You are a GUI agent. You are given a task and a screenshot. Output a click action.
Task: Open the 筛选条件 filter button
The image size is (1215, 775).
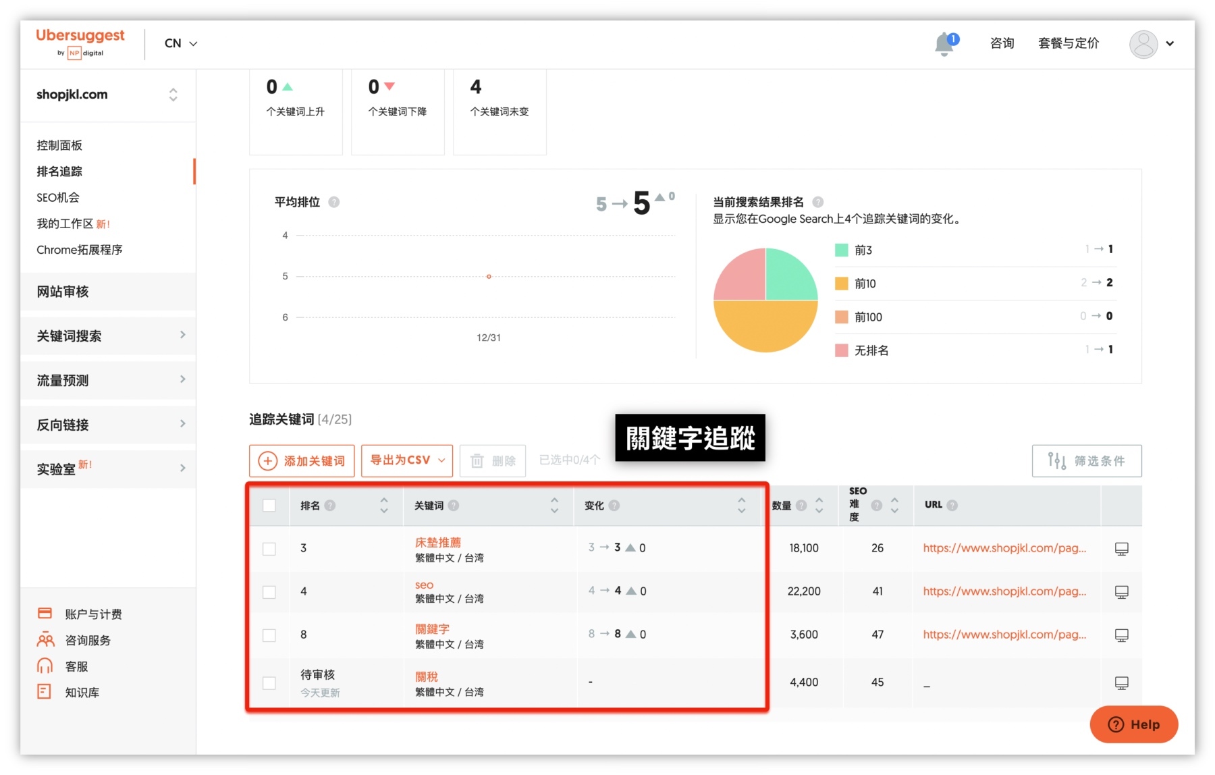(x=1086, y=460)
